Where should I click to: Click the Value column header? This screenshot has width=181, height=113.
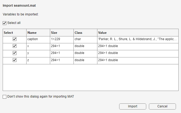(102, 33)
